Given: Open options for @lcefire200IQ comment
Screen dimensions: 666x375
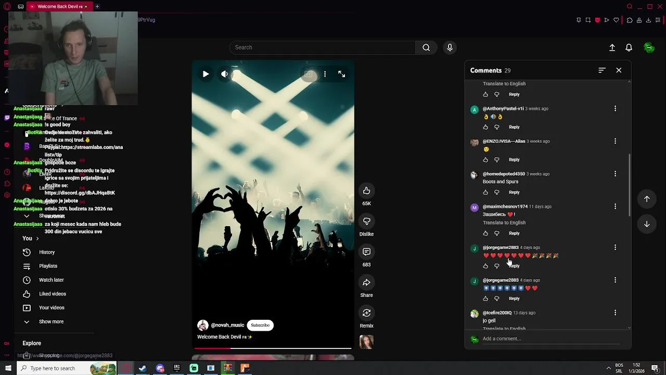Looking at the screenshot, I should tap(615, 312).
